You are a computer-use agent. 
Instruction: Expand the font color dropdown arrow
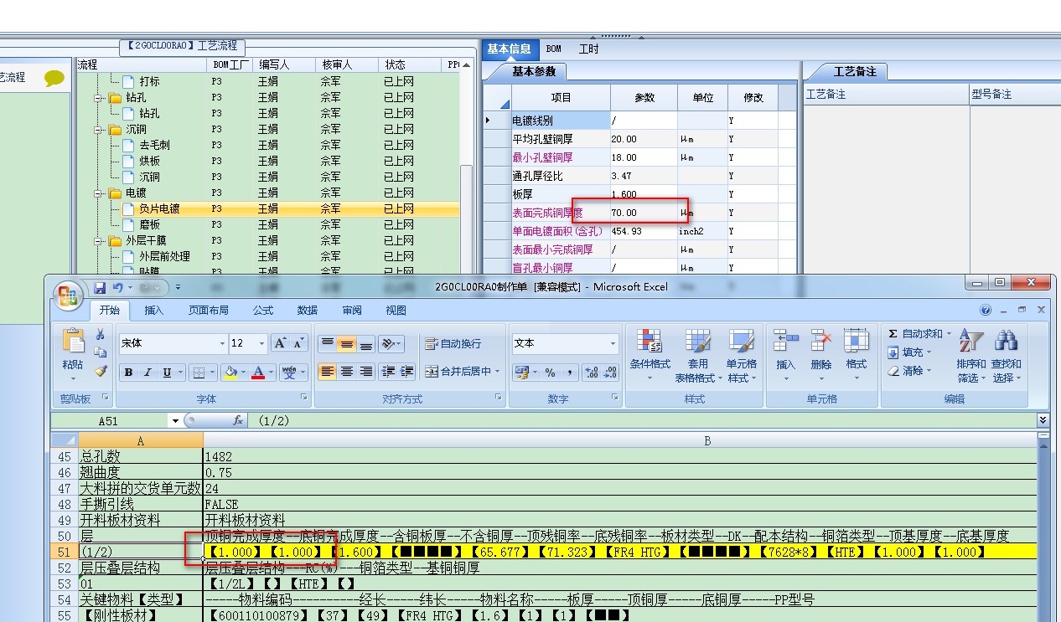pos(272,373)
